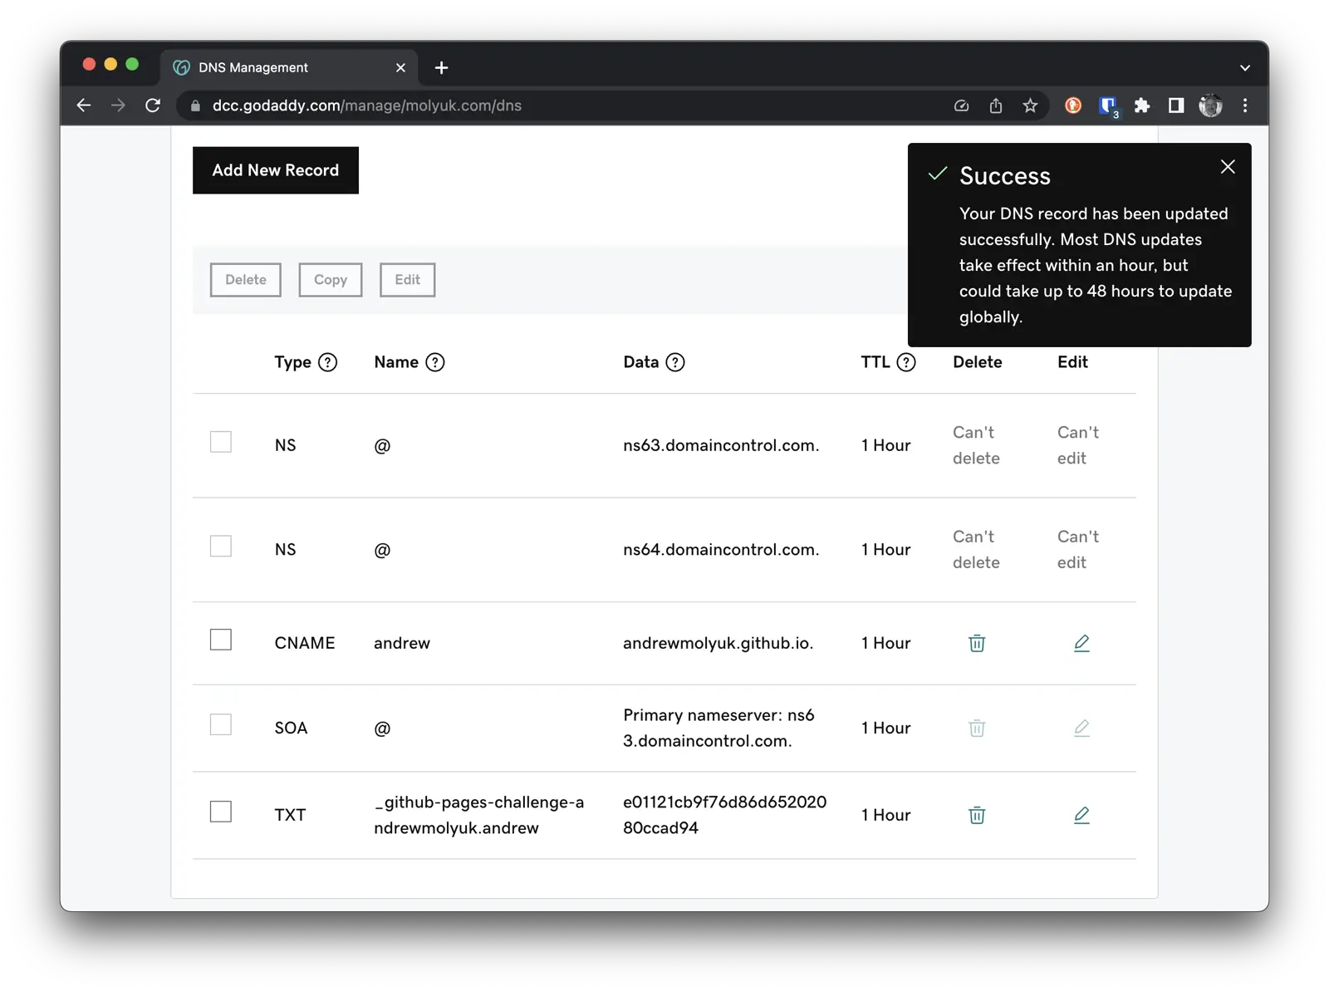The image size is (1329, 991).
Task: Click the address bar showing dcc.godaddy.com
Action: 365,105
